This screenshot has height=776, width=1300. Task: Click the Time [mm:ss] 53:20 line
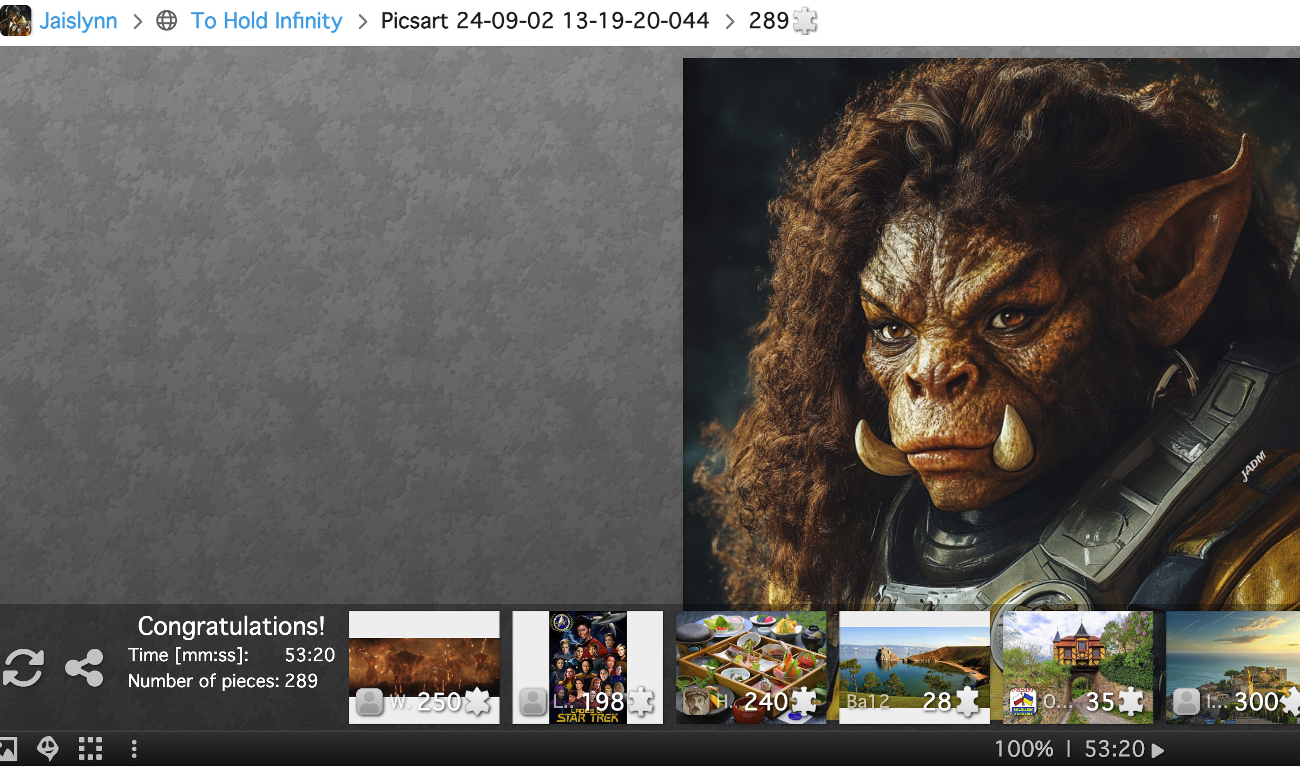tap(232, 655)
